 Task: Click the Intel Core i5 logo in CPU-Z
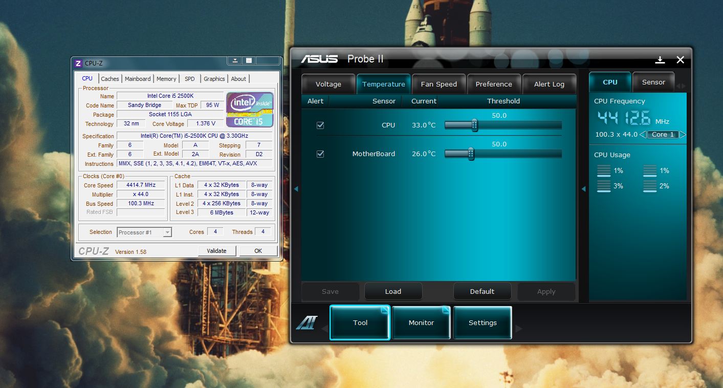click(x=250, y=110)
